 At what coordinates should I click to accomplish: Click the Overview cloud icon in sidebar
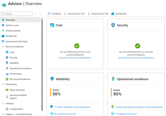pos(3,20)
